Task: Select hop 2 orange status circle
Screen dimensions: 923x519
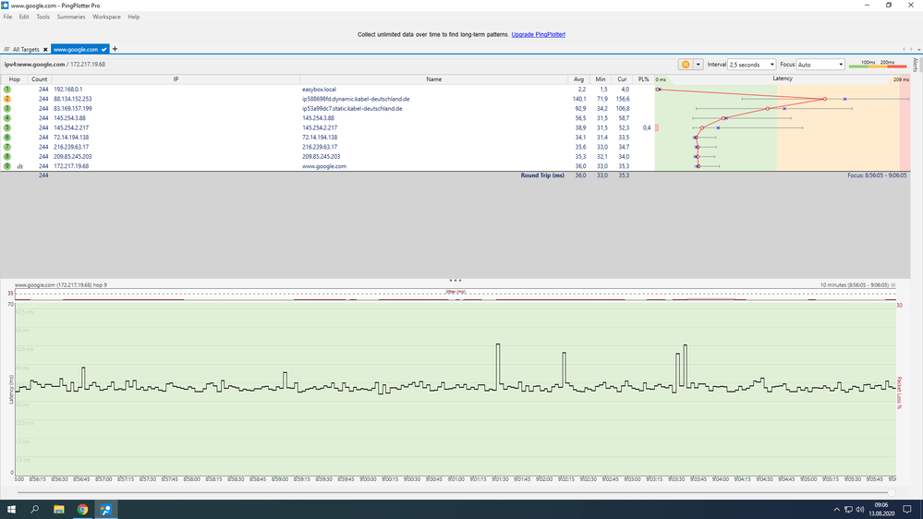Action: (x=7, y=99)
